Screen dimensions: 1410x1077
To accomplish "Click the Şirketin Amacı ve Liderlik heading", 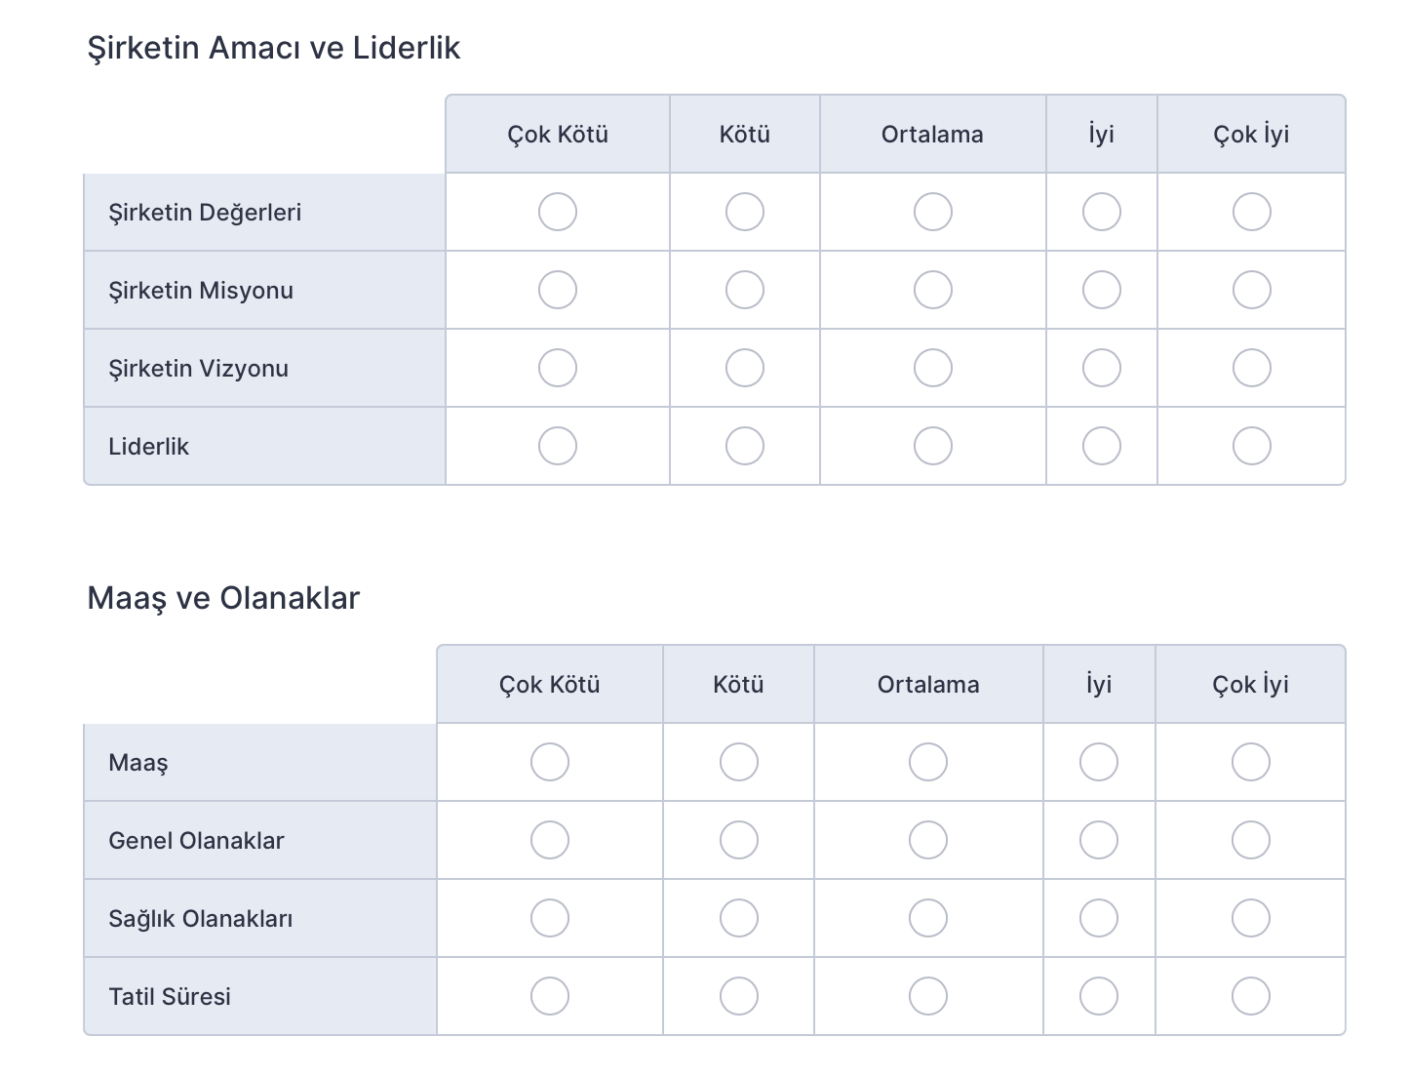I will [274, 48].
